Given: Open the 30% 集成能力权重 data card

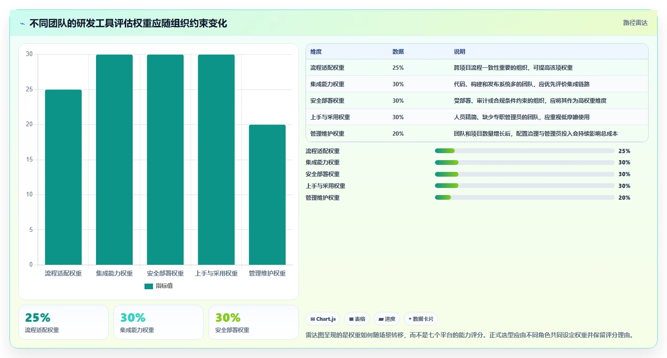Looking at the screenshot, I should [159, 322].
